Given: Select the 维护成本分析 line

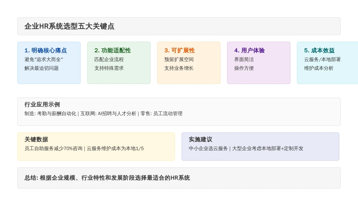Looking at the screenshot, I should 319,68.
